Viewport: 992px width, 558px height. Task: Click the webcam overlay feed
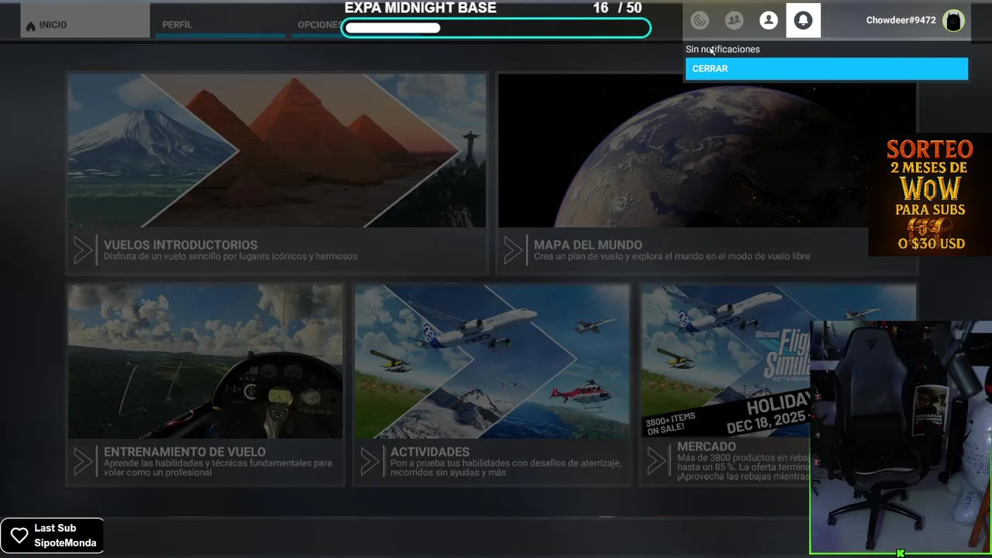(x=901, y=438)
